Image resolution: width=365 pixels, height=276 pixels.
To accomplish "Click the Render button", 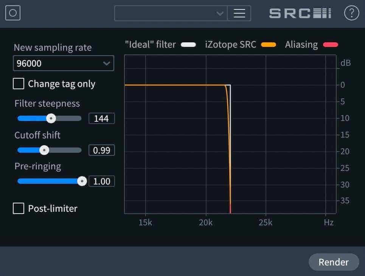I will (334, 262).
